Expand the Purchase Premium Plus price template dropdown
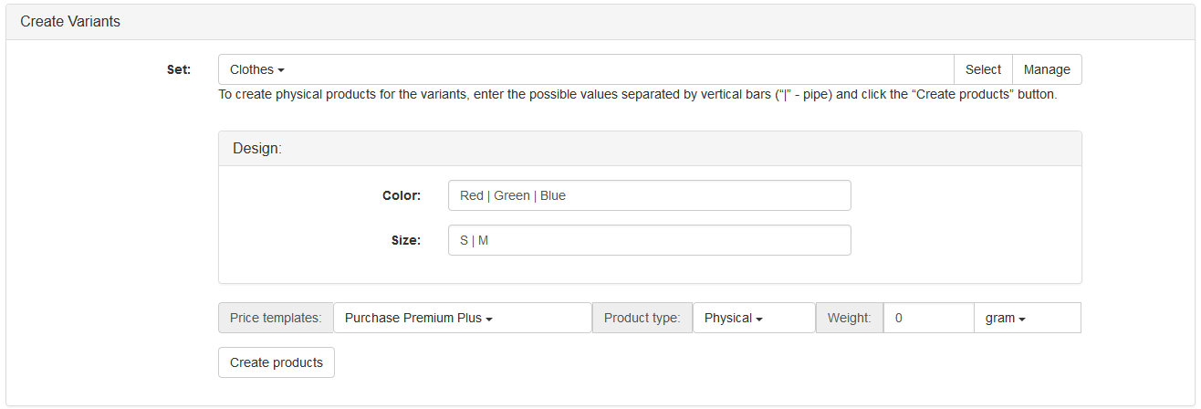 462,318
